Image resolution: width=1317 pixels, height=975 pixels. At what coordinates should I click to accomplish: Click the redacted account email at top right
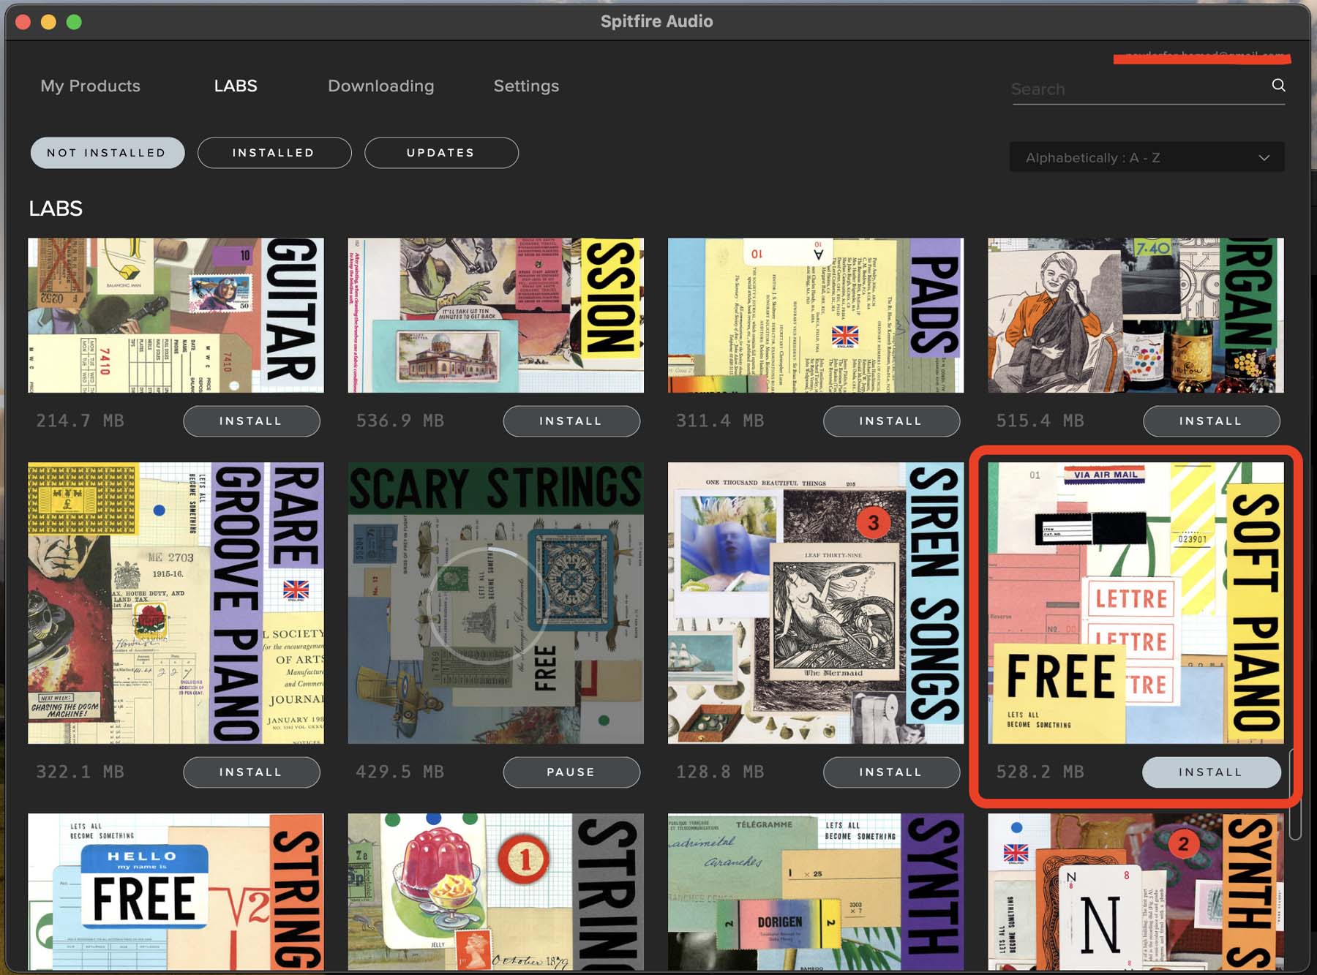click(1202, 56)
